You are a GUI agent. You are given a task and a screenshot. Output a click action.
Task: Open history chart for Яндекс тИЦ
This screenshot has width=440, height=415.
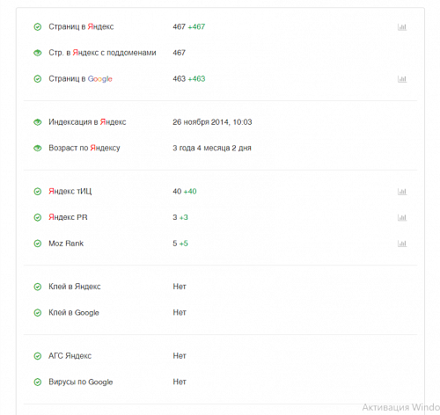(x=402, y=192)
